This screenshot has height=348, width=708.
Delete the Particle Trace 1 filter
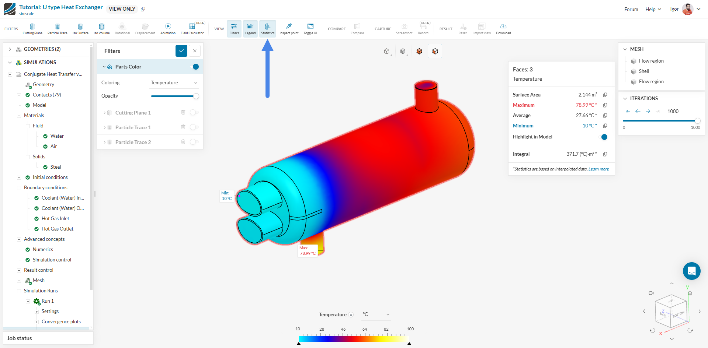click(x=183, y=127)
